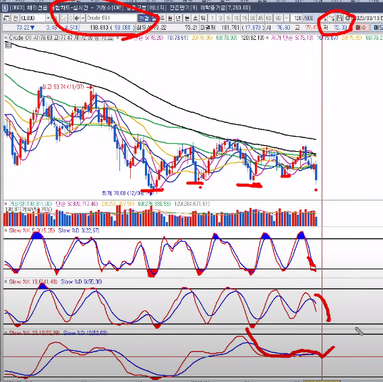Click the 최저 70.08 (12/09) low price marker
The width and height of the screenshot is (383, 382).
coord(127,193)
